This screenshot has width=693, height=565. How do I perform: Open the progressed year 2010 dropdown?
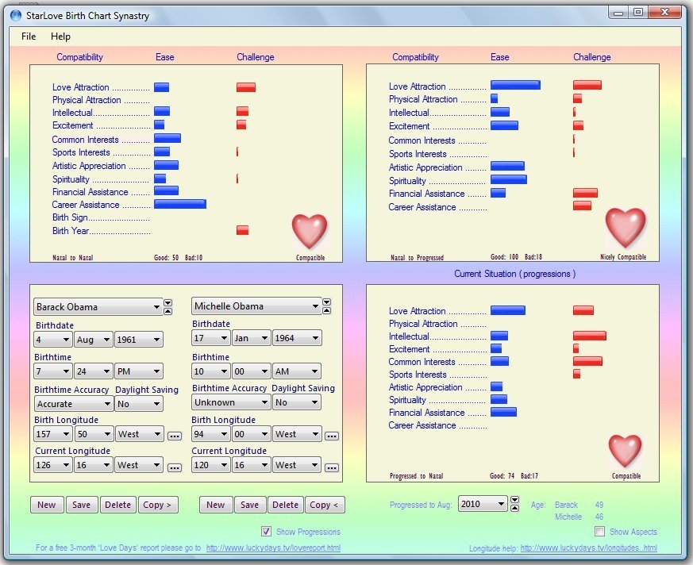click(483, 504)
